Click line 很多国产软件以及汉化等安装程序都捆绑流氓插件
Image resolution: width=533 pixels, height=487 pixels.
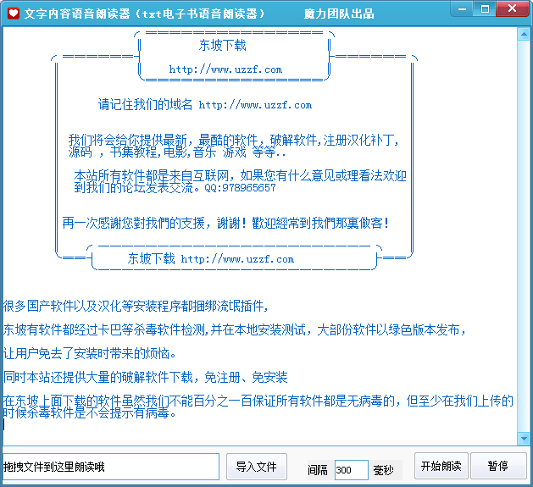pos(136,306)
